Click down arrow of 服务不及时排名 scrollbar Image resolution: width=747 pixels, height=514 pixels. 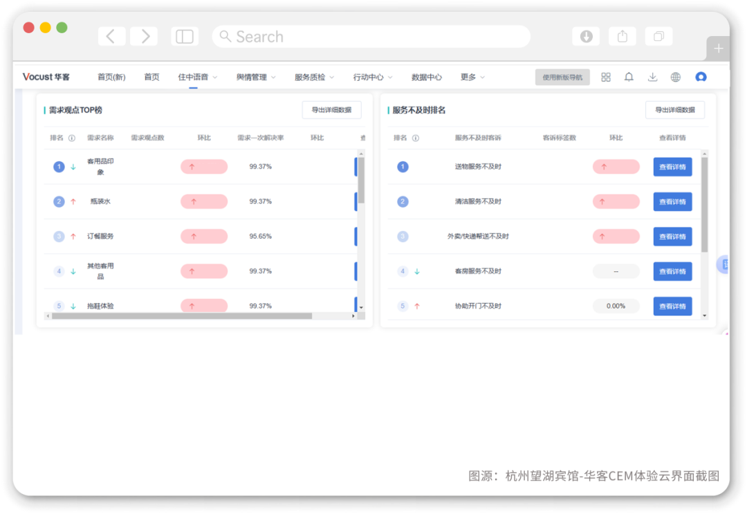pos(704,315)
